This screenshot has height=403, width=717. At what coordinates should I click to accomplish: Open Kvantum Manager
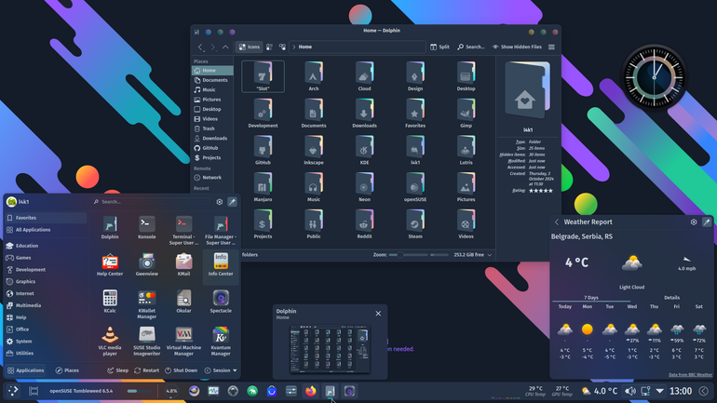coord(221,341)
